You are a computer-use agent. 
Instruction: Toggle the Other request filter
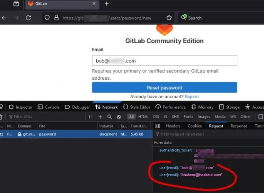pos(246,117)
